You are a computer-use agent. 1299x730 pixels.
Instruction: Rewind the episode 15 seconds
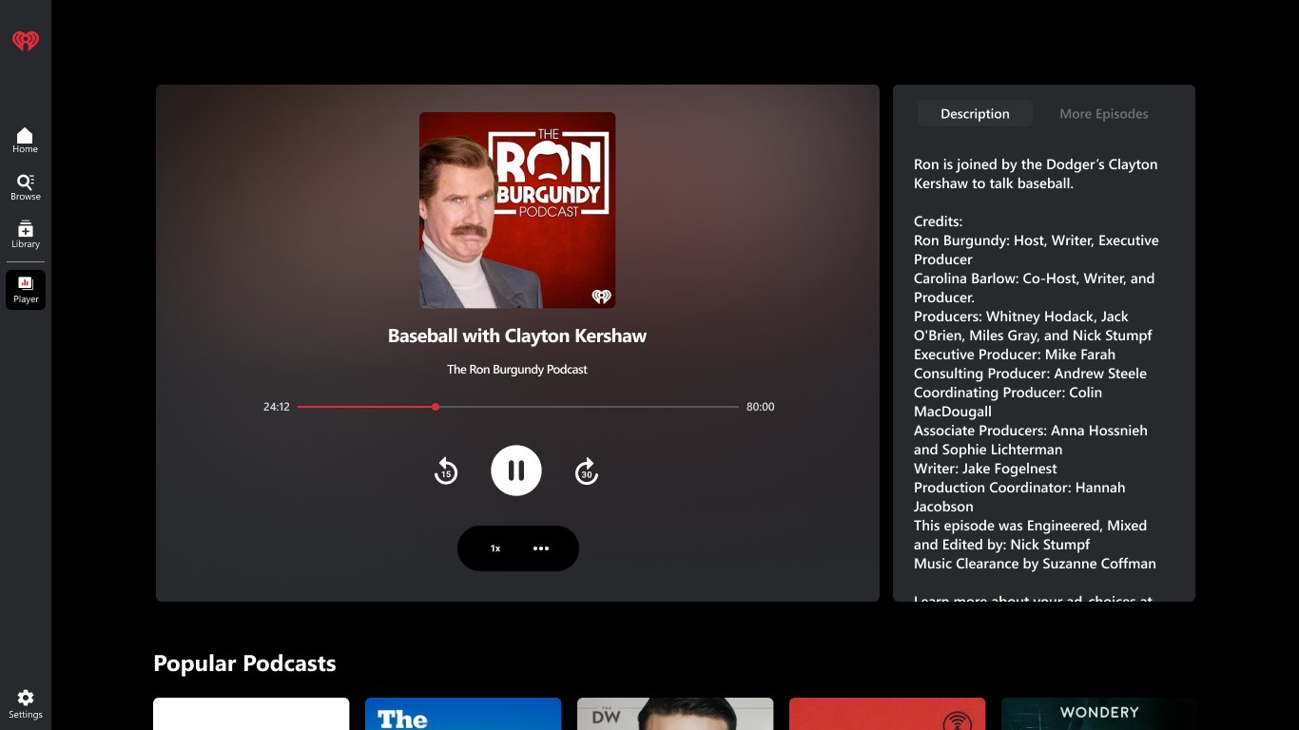click(446, 471)
